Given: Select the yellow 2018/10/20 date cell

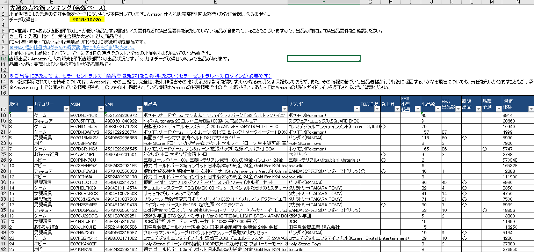Looking at the screenshot, I should (87, 20).
